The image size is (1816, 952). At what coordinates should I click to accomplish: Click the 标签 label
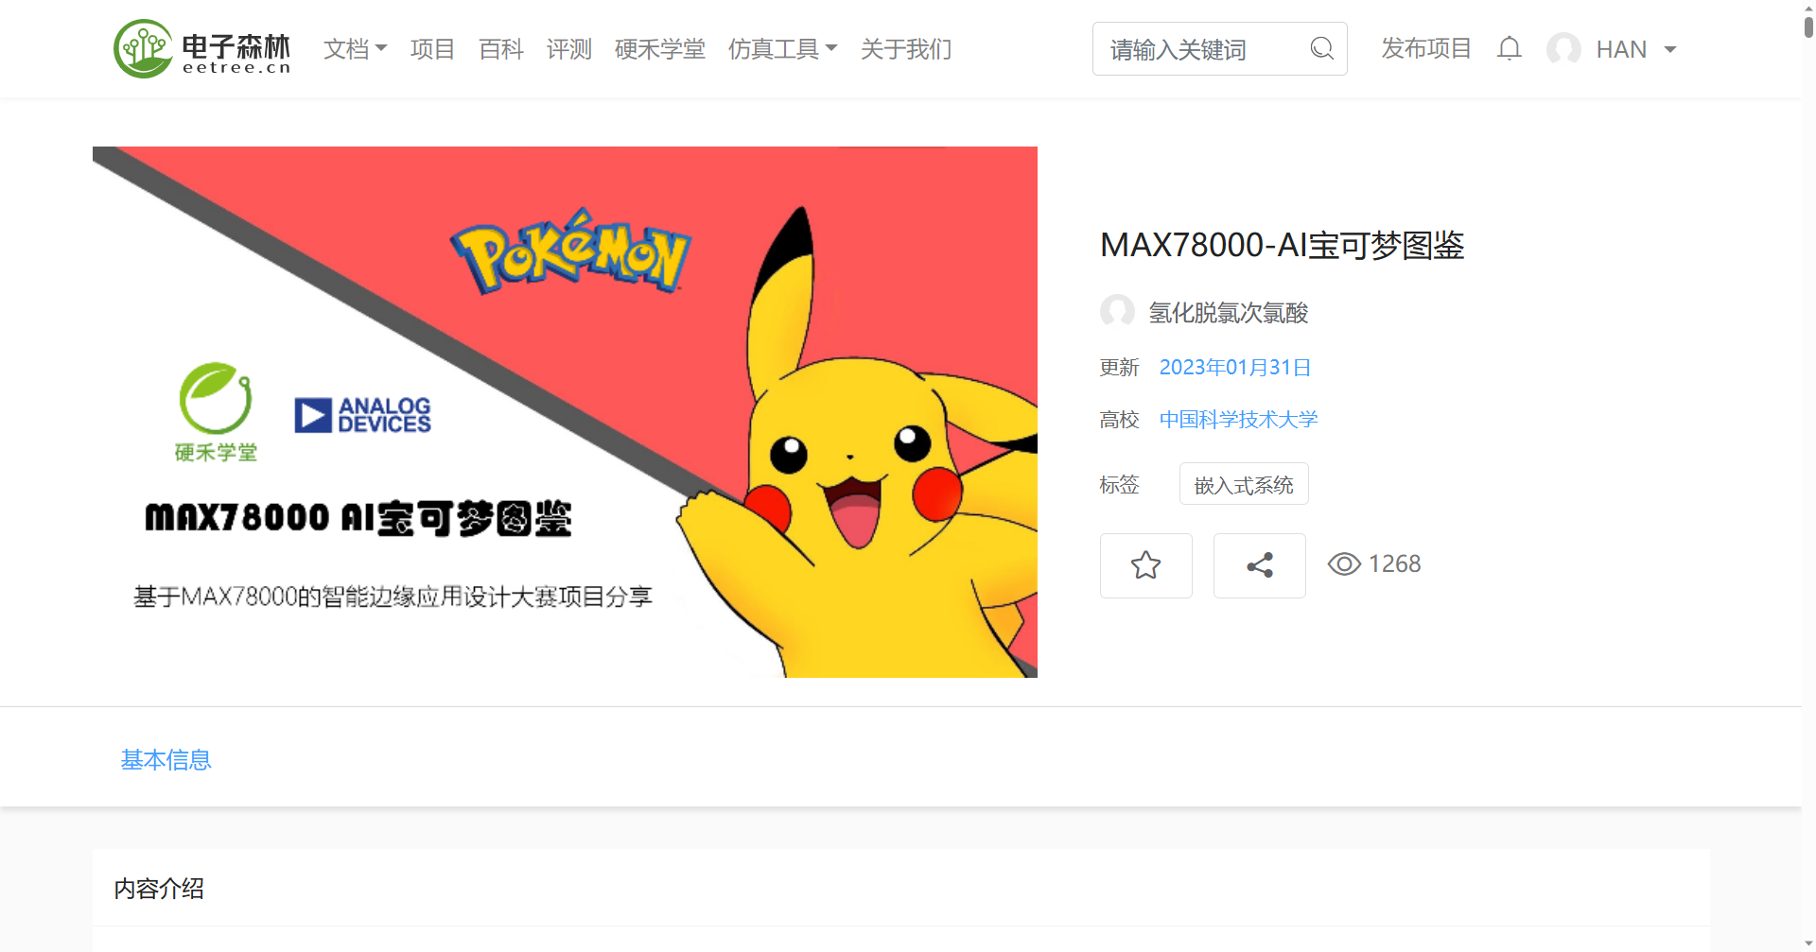point(1119,485)
